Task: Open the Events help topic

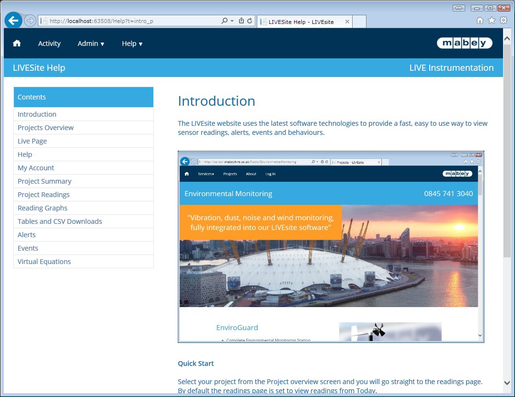Action: point(83,249)
